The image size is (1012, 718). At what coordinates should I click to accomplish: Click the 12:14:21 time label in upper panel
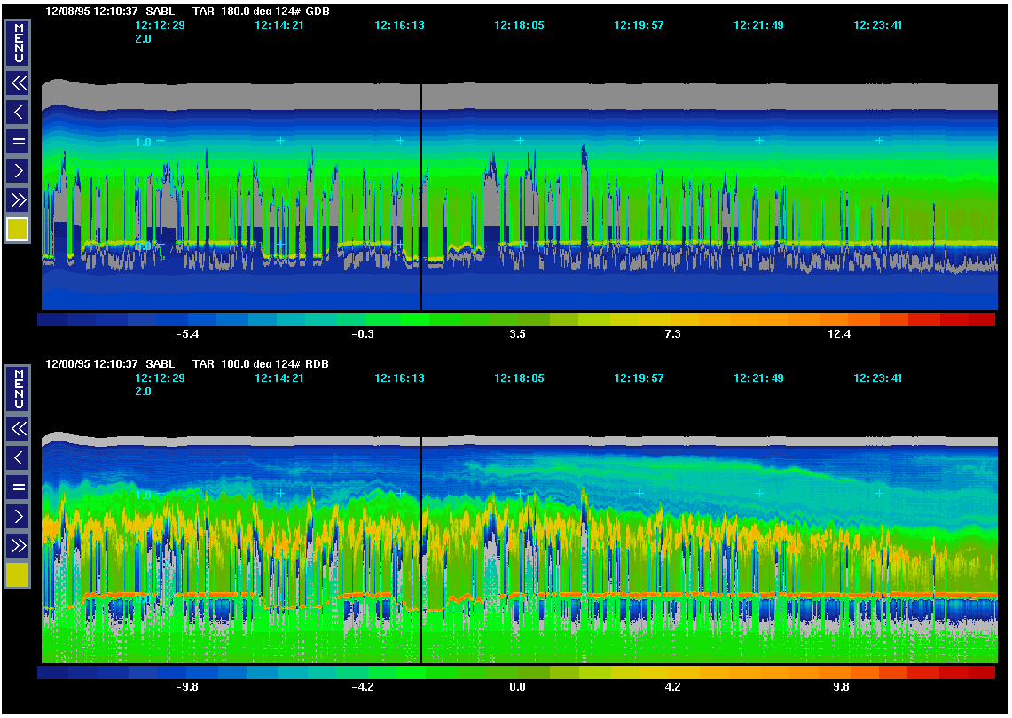coord(279,26)
